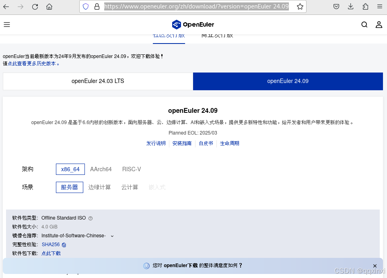Image resolution: width=387 pixels, height=278 pixels.
Task: Pick RISC-V architecture
Action: [132, 169]
